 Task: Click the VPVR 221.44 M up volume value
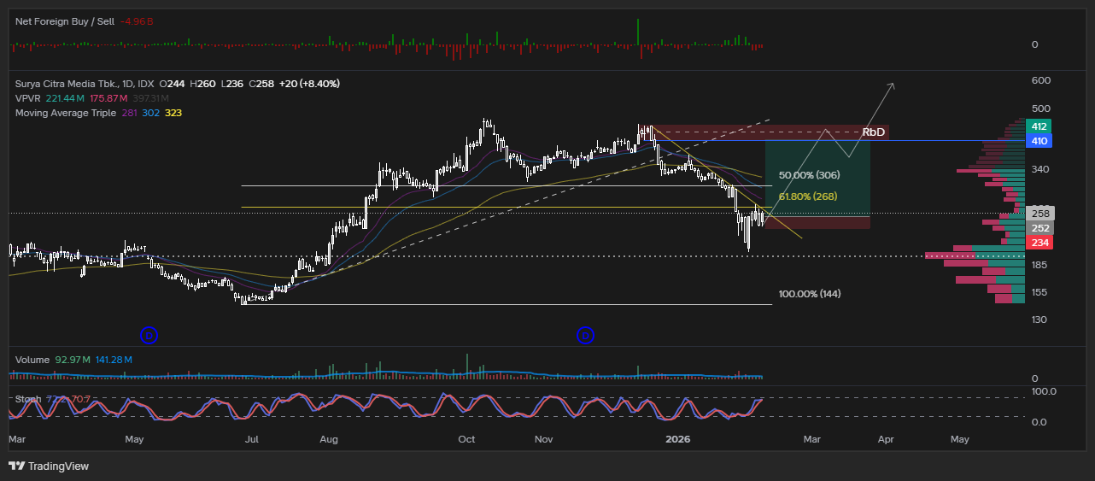click(65, 98)
